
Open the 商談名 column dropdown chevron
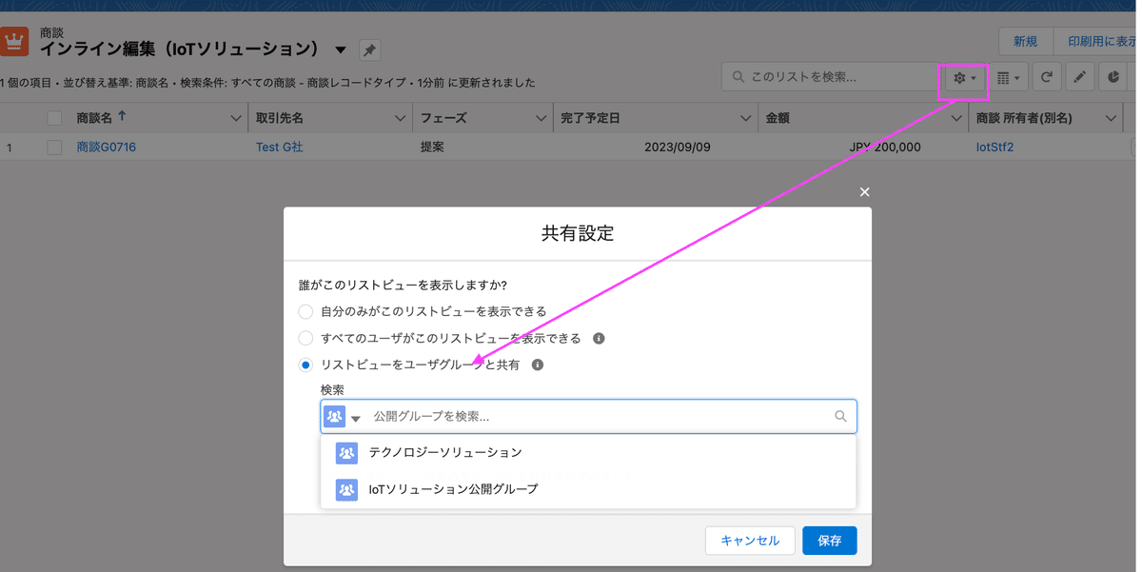pos(236,118)
